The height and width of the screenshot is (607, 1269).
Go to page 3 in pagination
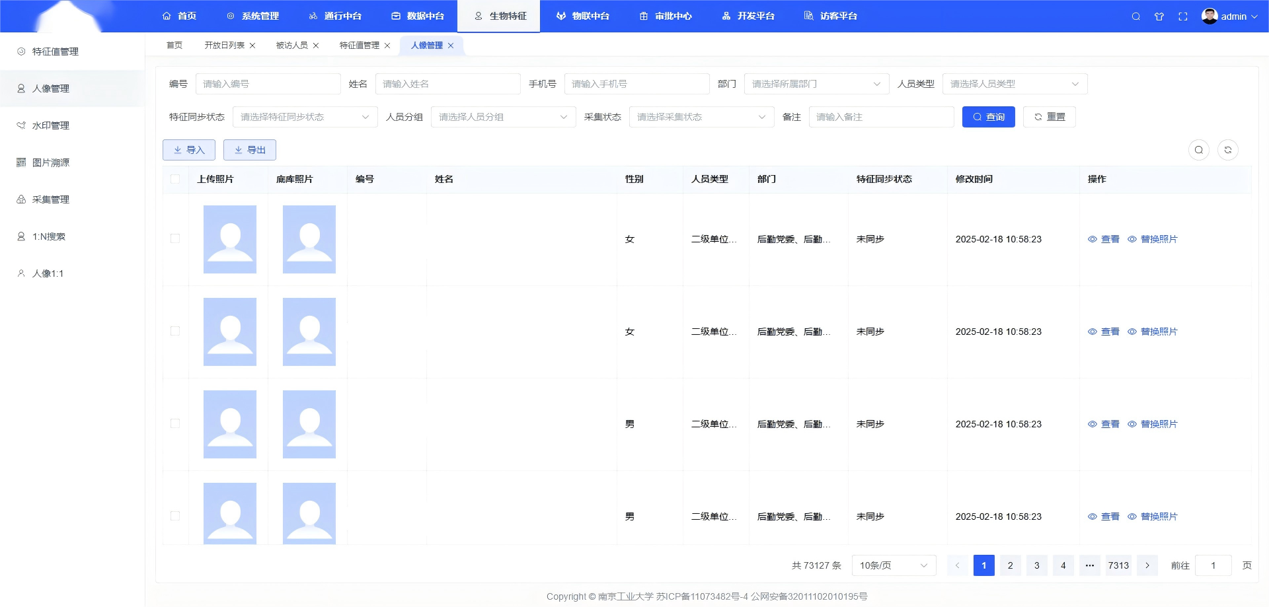(1036, 565)
